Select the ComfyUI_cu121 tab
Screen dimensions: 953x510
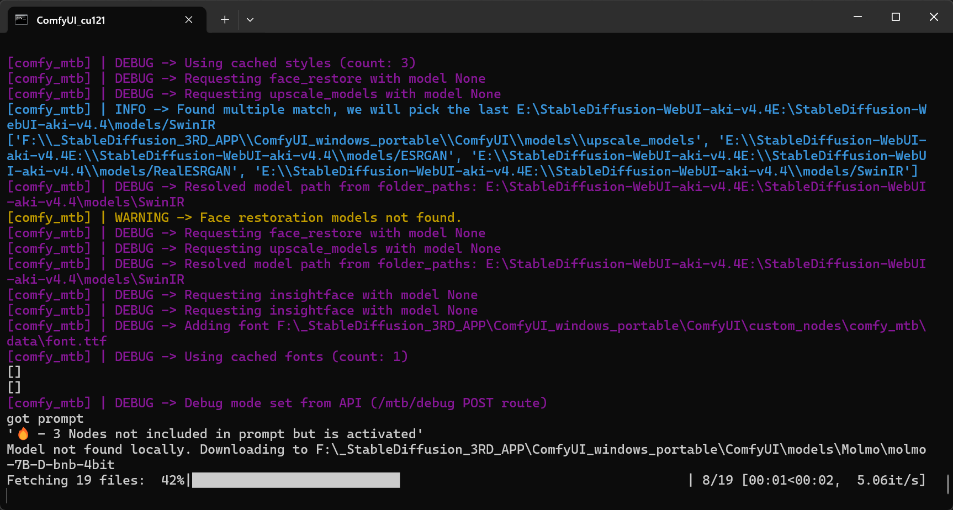coord(107,20)
